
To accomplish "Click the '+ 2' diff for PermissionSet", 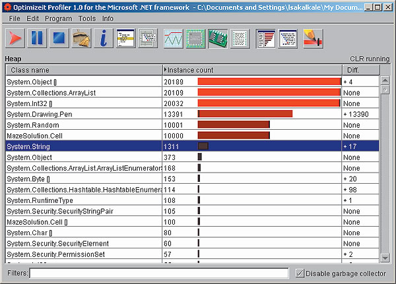I will coord(348,254).
